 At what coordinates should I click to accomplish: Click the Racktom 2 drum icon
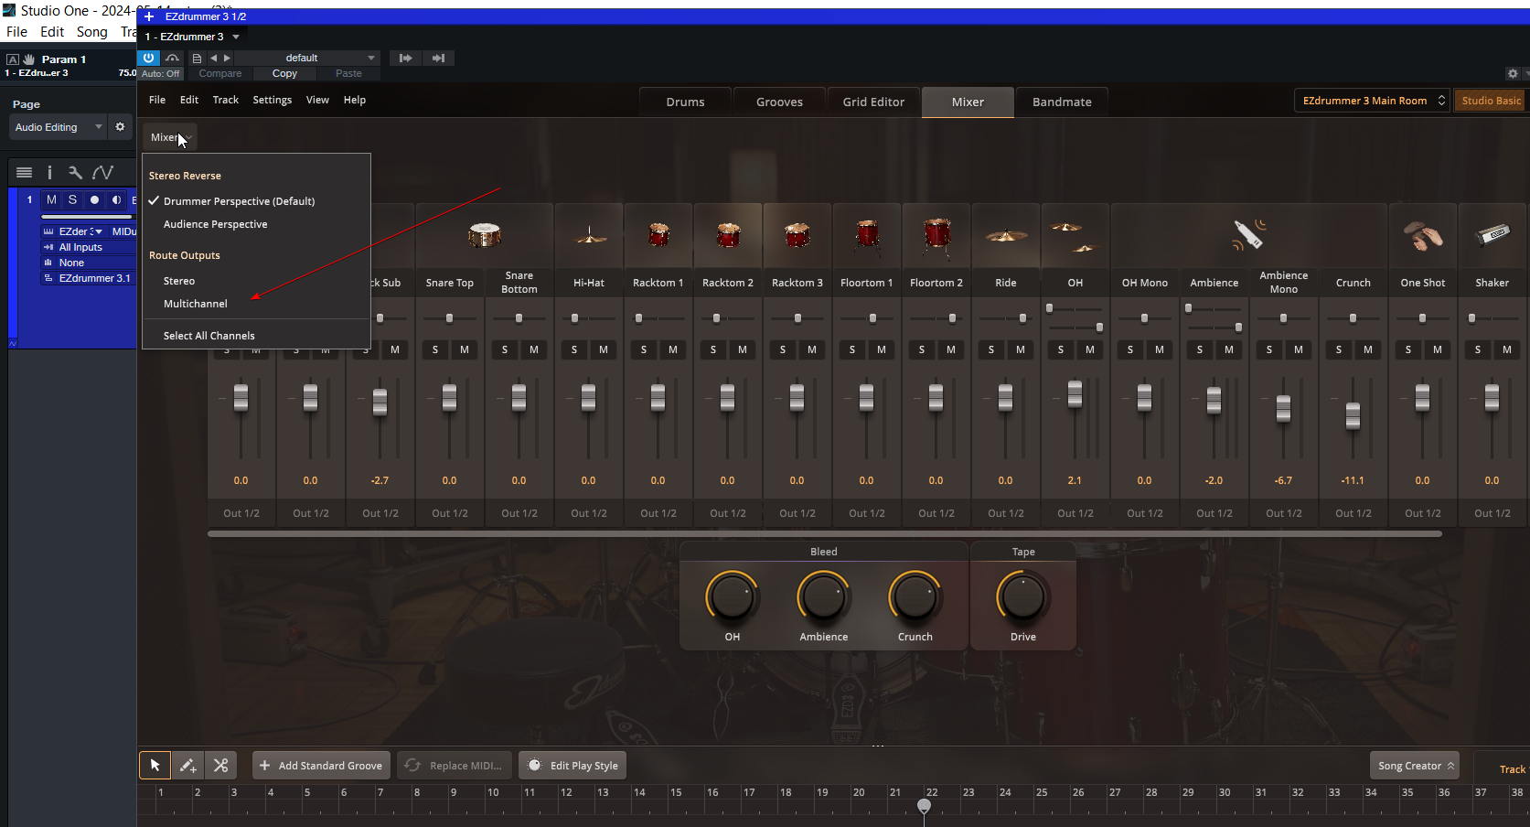coord(728,235)
